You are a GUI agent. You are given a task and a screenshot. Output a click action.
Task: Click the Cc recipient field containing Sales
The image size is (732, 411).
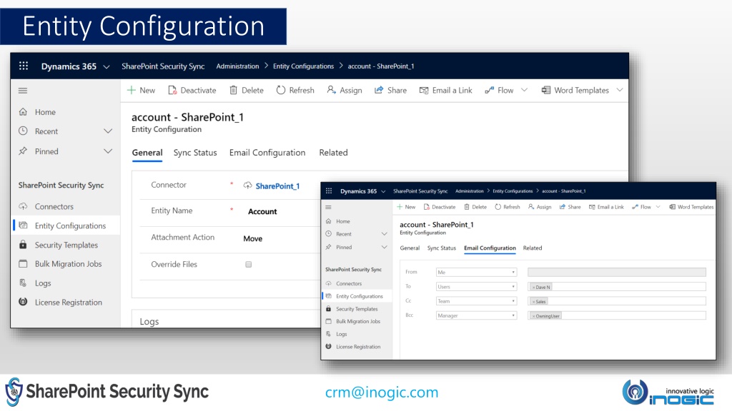617,301
